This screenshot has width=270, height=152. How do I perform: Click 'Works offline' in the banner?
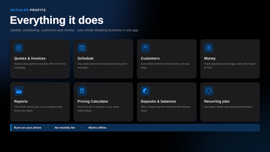(x=97, y=128)
